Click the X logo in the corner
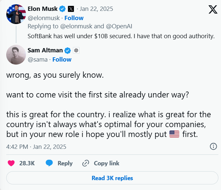Image resolution: width=221 pixels, height=190 pixels. 213,10
